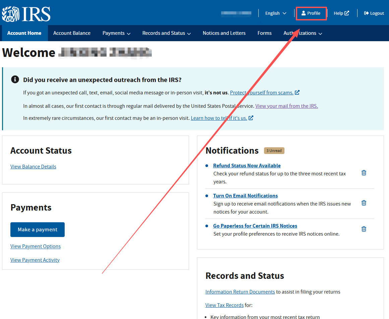Delete the Turn On Email Notifications item
Viewport: 389px width, 319px height.
click(x=364, y=203)
